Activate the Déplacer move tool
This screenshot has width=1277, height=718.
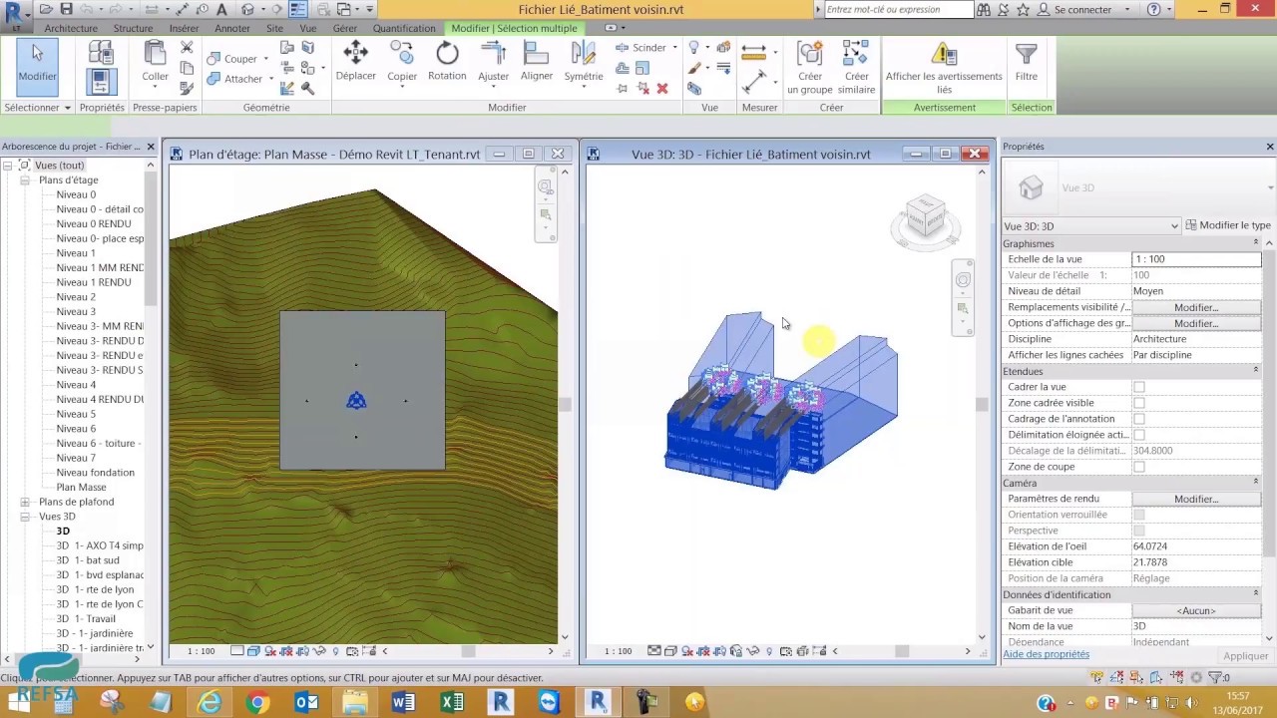(355, 62)
